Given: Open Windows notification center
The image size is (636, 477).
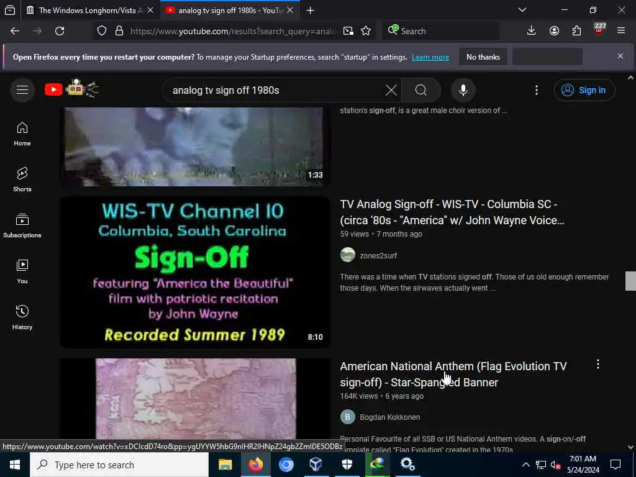Looking at the screenshot, I should (x=616, y=465).
